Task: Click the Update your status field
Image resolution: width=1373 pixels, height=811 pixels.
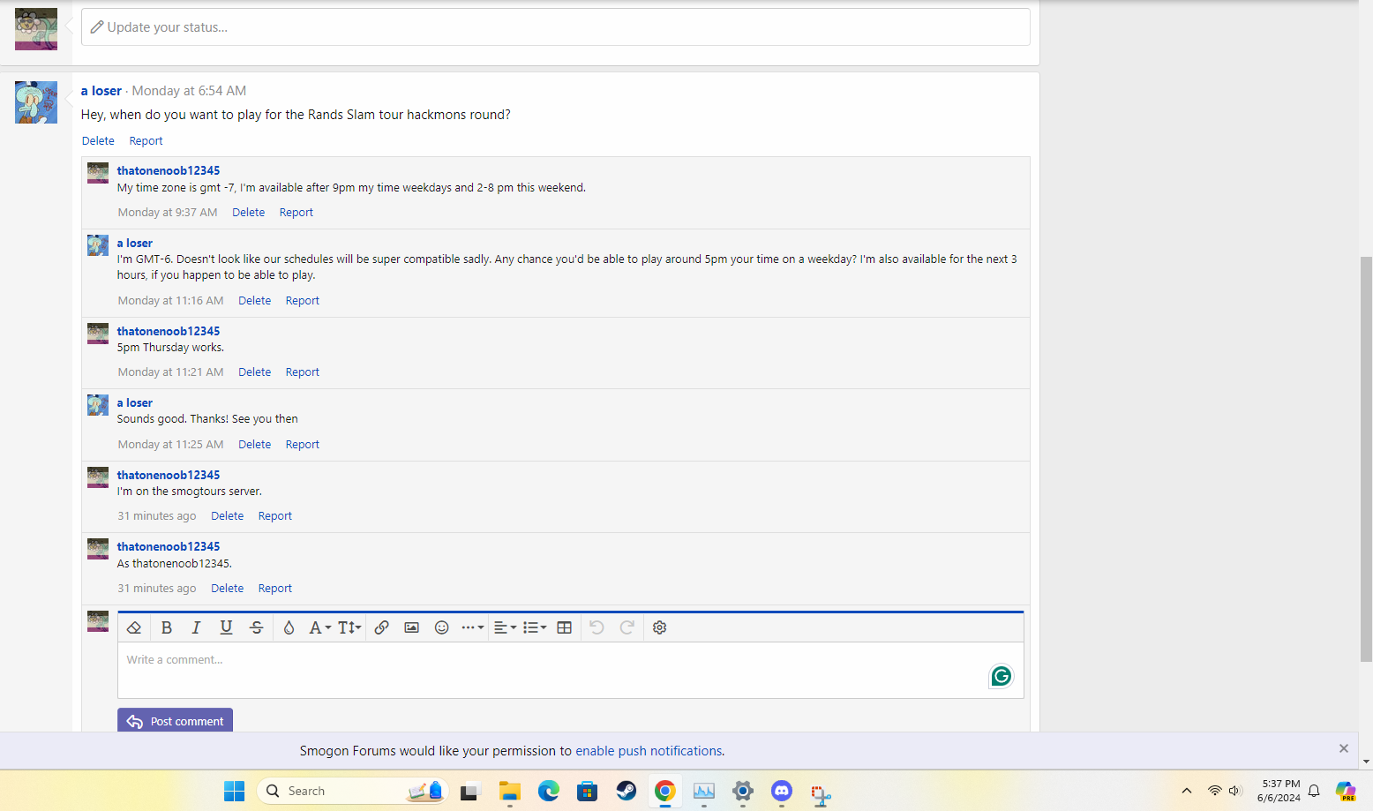Action: click(556, 27)
